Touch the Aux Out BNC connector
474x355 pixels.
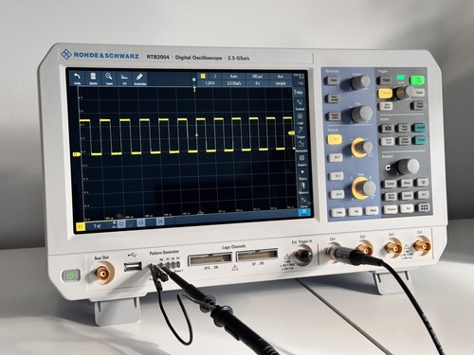click(x=102, y=273)
